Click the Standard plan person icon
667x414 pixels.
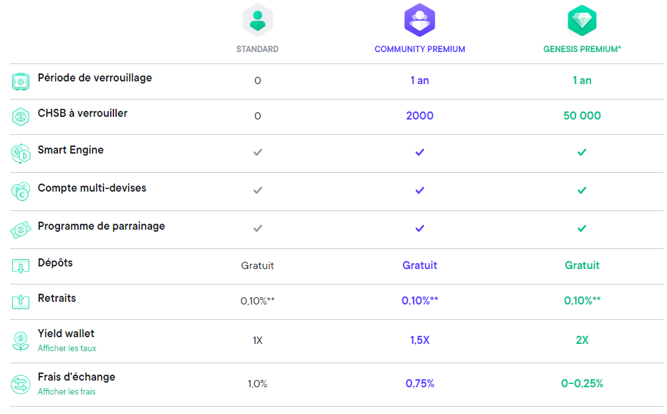257,19
